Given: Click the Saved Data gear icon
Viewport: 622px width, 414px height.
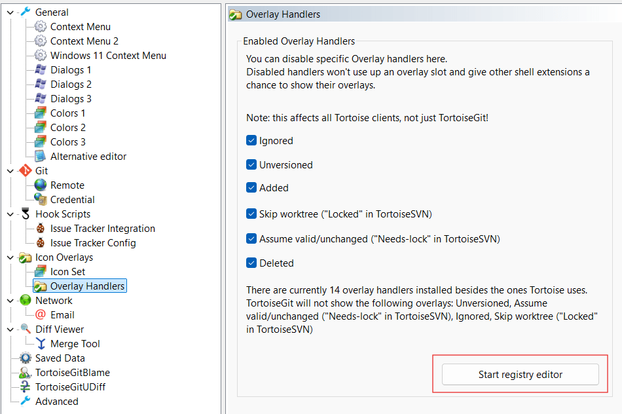Looking at the screenshot, I should tap(26, 358).
